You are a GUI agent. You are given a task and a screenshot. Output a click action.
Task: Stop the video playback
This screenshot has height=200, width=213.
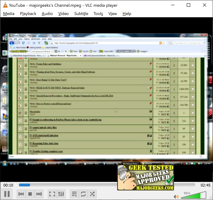(x=30, y=194)
